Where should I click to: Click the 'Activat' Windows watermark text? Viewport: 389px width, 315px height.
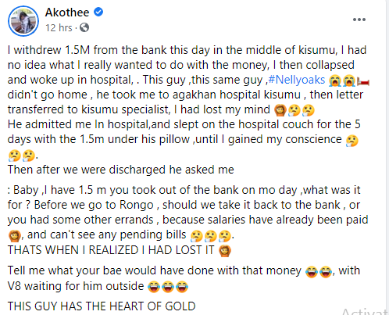[x=365, y=311]
